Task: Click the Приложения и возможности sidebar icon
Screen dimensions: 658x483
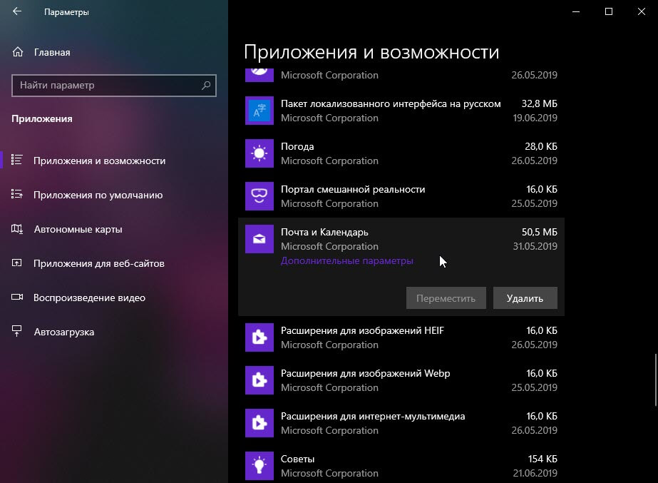Action: pyautogui.click(x=17, y=160)
